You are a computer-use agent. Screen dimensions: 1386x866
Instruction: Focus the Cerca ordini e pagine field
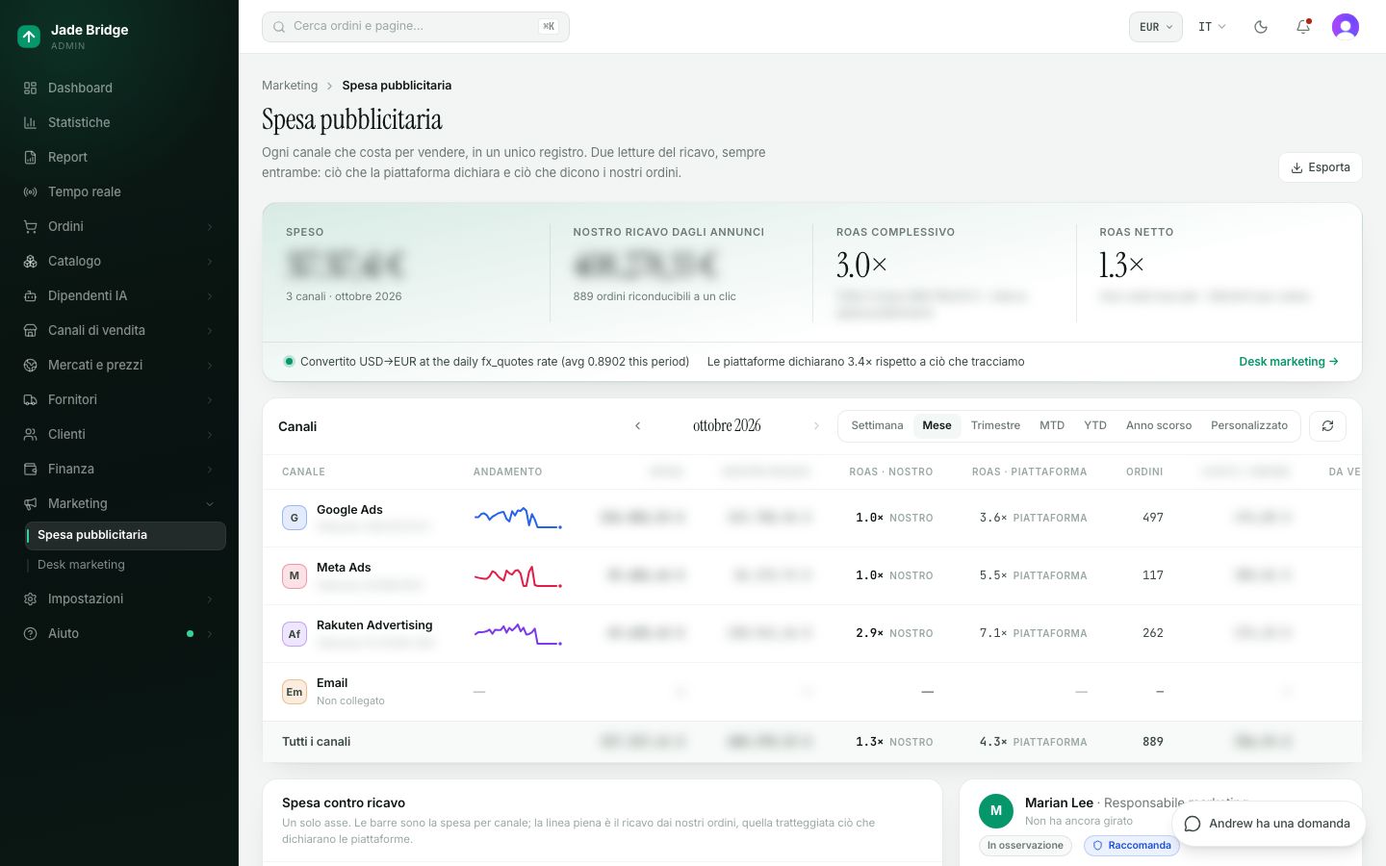(x=416, y=27)
